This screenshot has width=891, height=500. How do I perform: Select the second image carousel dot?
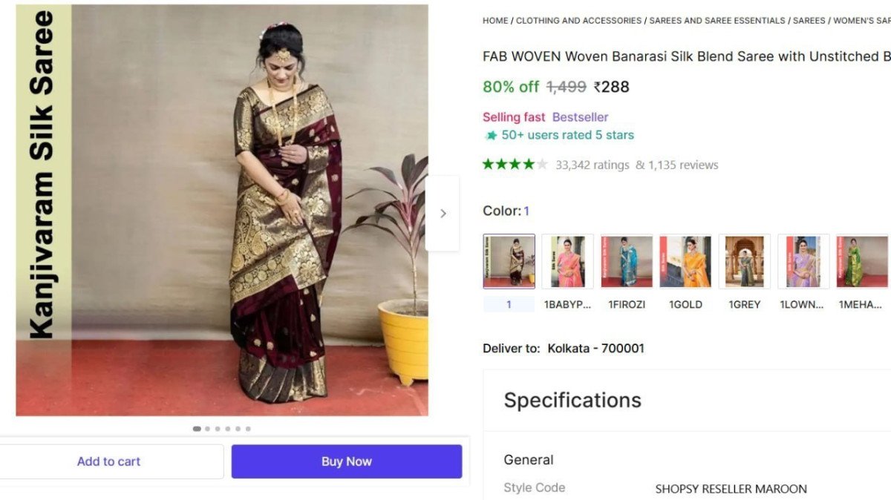(207, 429)
